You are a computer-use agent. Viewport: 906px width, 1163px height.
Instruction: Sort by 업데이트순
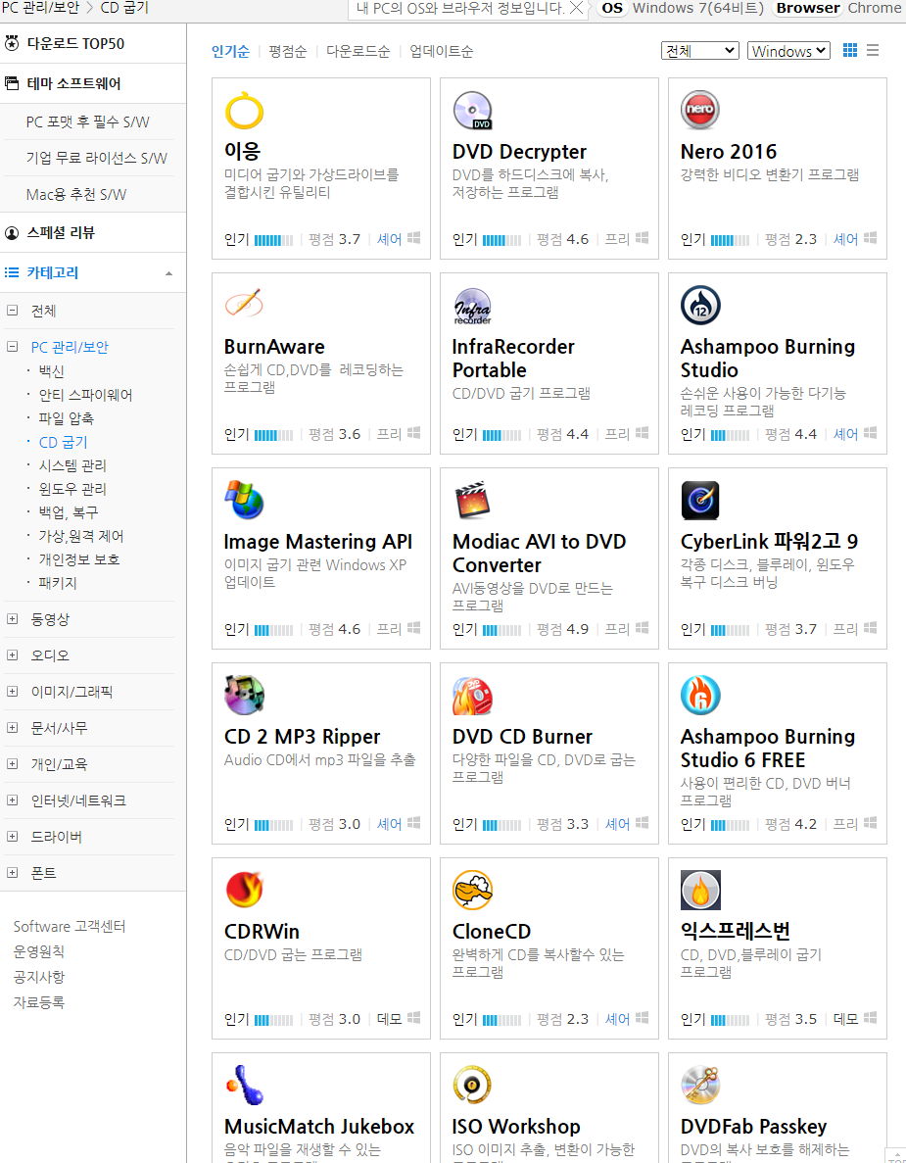tap(441, 51)
